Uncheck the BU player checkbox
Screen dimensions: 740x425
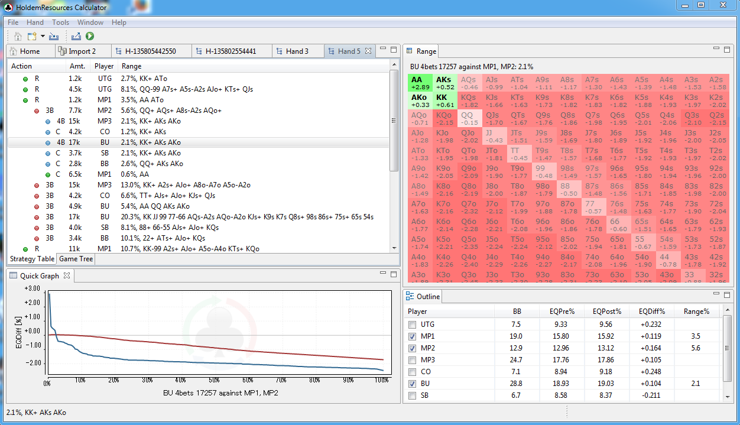[412, 384]
